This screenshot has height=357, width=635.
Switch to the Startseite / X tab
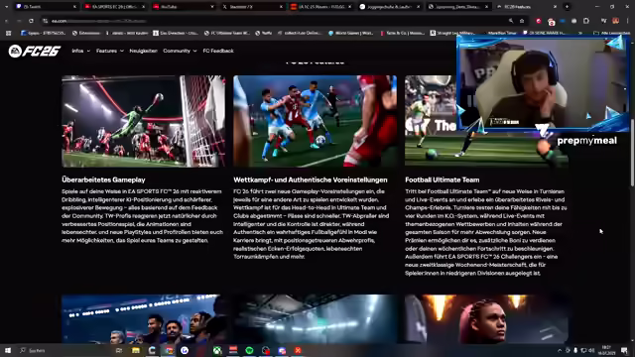coord(251,7)
